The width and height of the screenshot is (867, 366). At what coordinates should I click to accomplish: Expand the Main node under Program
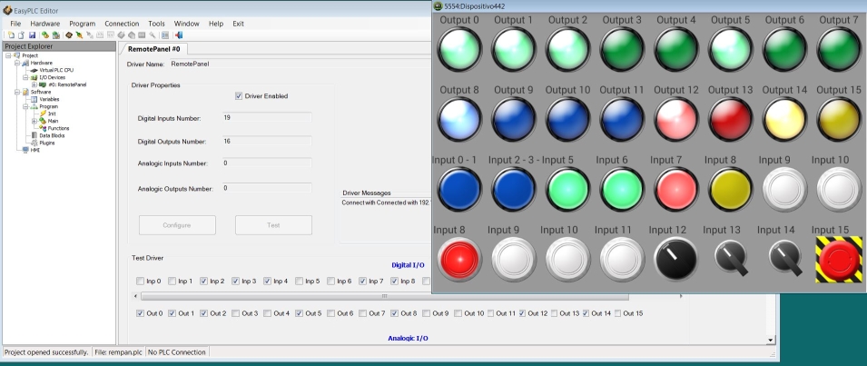34,121
